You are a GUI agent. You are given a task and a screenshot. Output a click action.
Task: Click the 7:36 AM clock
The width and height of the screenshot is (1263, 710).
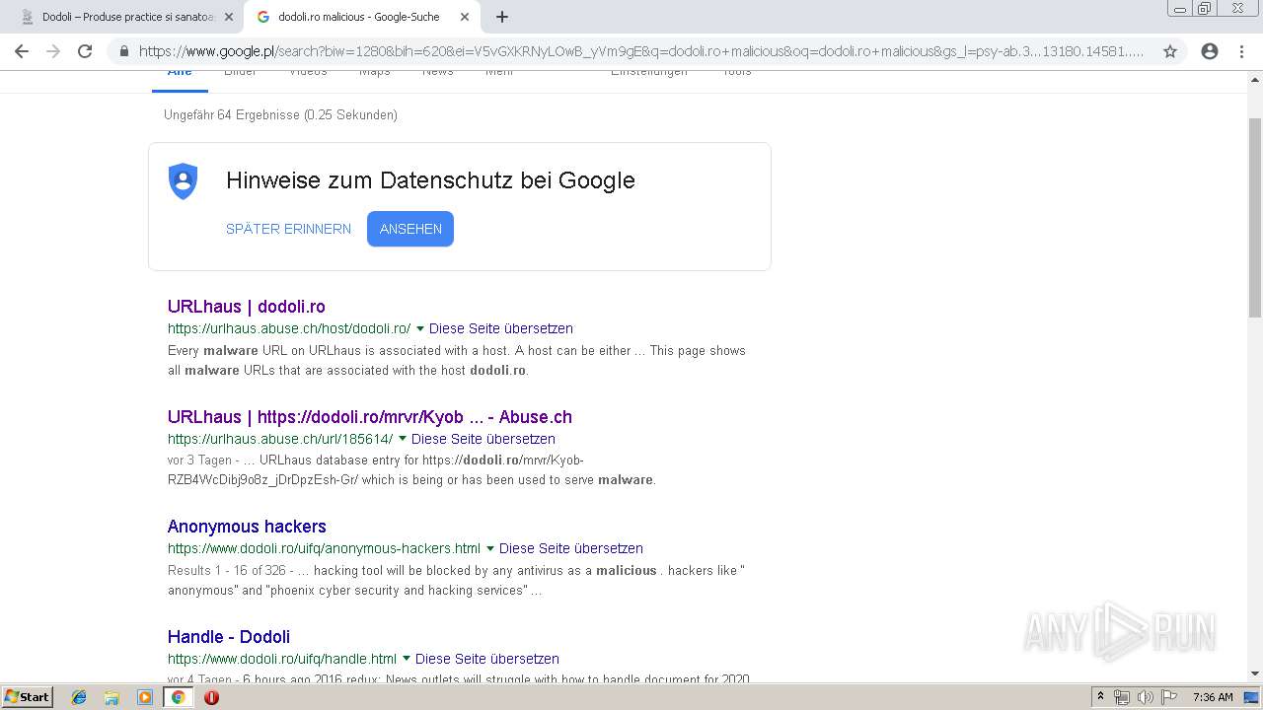[x=1213, y=697]
